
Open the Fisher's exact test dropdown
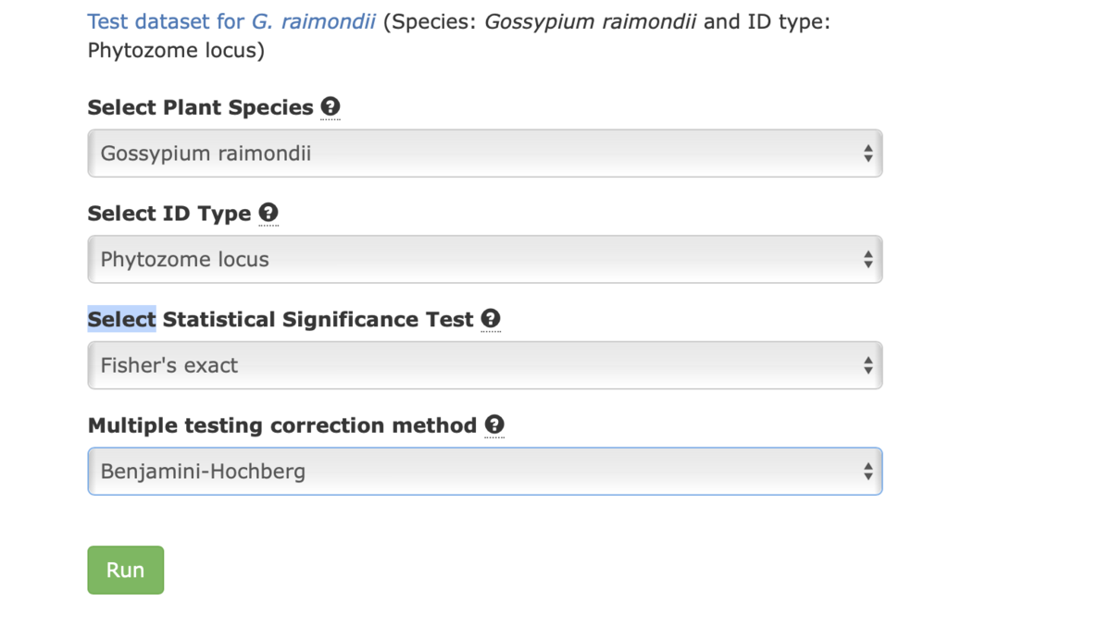pyautogui.click(x=485, y=366)
